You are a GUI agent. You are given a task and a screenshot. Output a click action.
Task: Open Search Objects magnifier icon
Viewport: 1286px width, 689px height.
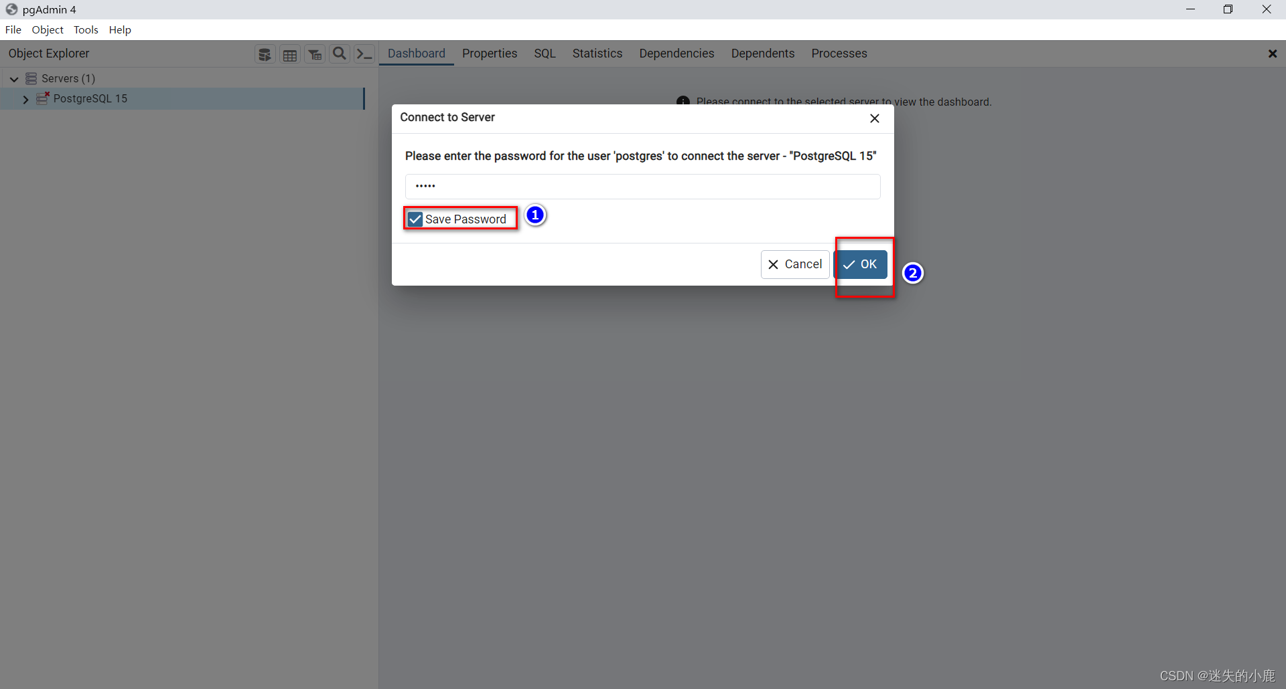(340, 54)
